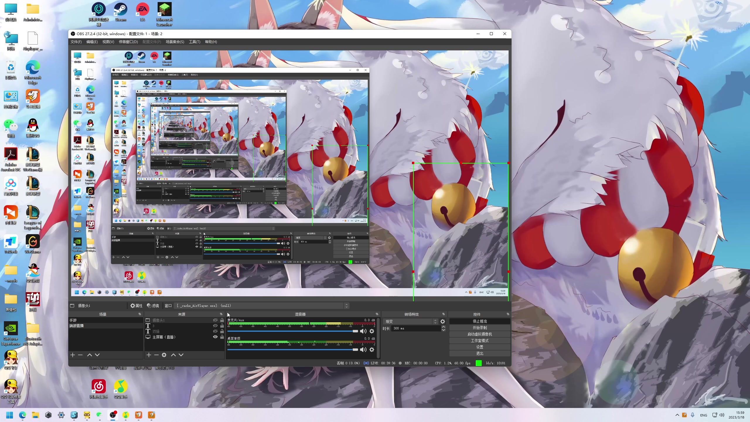Open source properties gear in sources toolbar
Image resolution: width=750 pixels, height=422 pixels.
164,355
